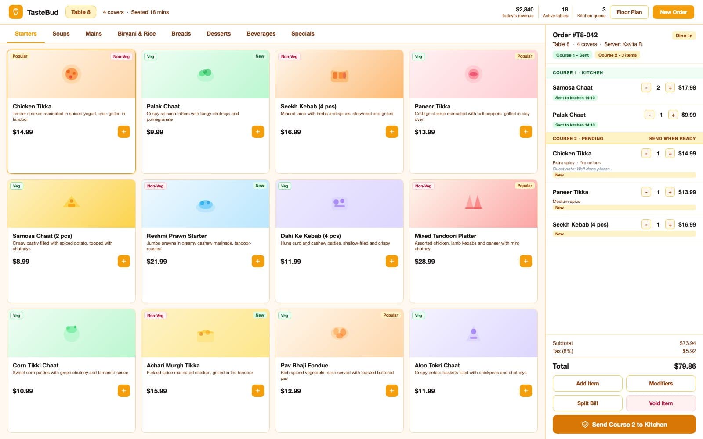Switch to the Breads tab
The image size is (703, 439).
(x=181, y=34)
